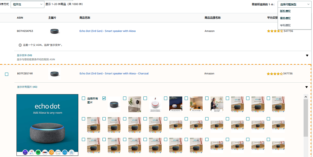313x157 pixels.
Task: Uncheck the charcoal Echo Dot image checkbox
Action: click(x=104, y=98)
